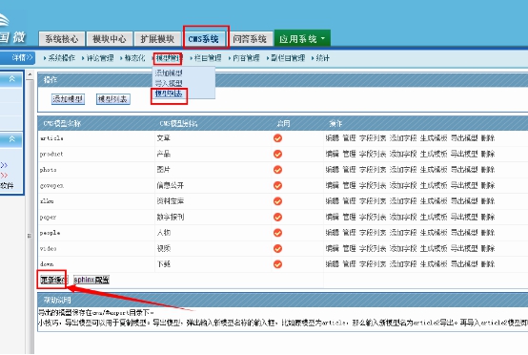This screenshot has width=528, height=355.
Task: Toggle the enabled check icon for video
Action: coord(277,248)
